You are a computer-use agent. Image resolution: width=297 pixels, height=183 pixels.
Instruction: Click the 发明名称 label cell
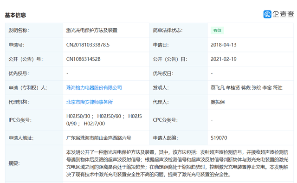click(34, 30)
